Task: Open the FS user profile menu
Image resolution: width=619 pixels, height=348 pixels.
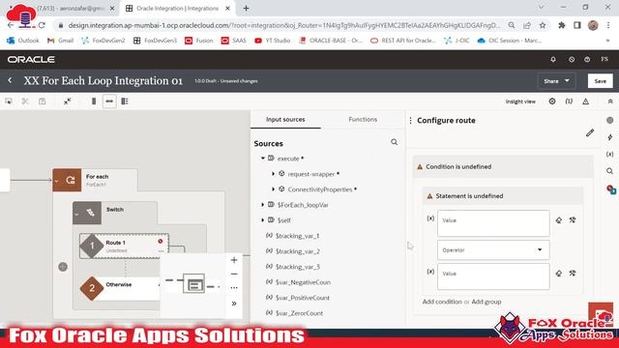Action: pyautogui.click(x=604, y=59)
